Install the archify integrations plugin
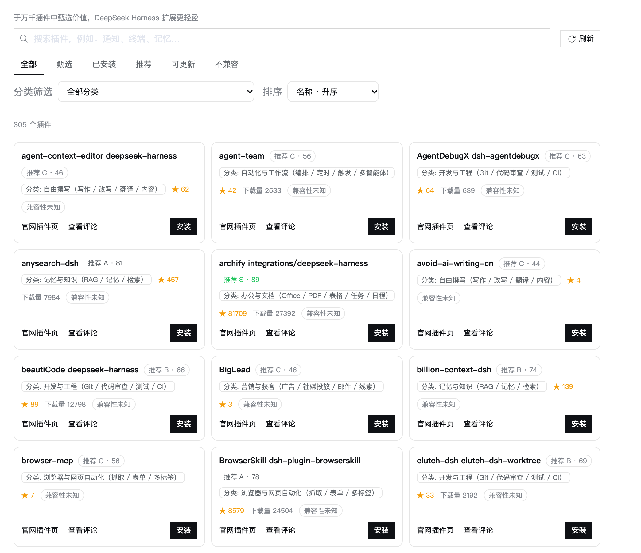 click(381, 333)
